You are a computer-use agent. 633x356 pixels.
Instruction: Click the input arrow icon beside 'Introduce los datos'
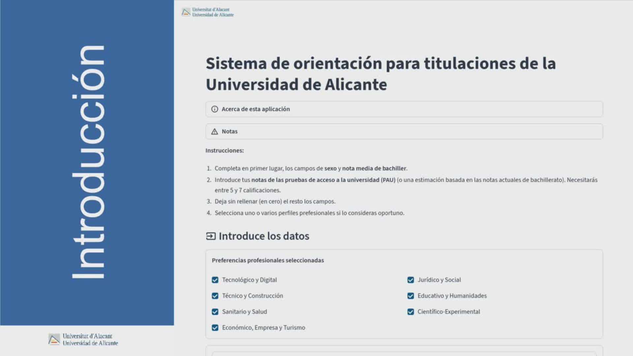[211, 236]
